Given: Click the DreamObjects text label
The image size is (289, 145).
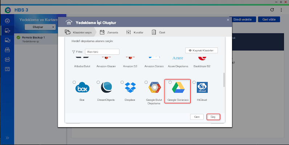Looking at the screenshot, I should (106, 100).
